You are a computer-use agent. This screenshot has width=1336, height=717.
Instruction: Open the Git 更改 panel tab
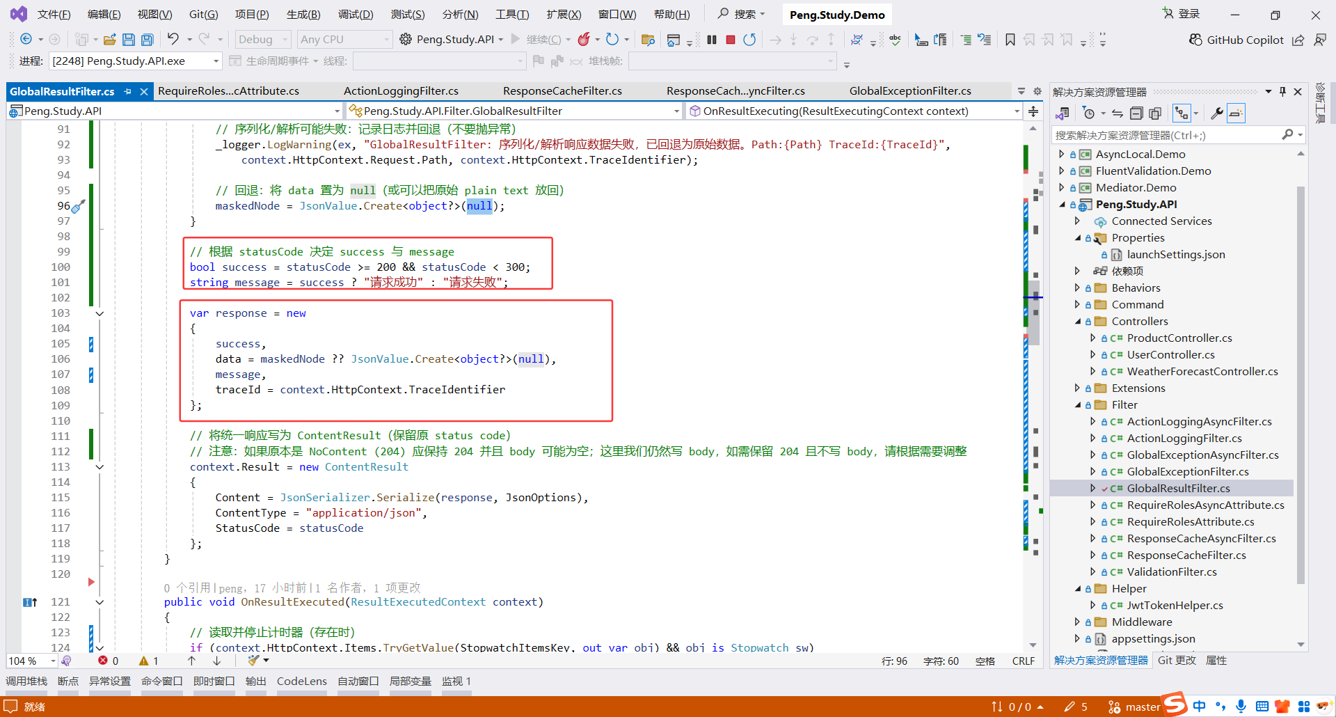point(1177,661)
